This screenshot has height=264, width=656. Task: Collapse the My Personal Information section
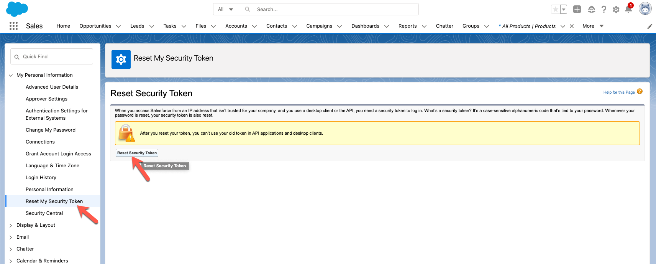11,76
